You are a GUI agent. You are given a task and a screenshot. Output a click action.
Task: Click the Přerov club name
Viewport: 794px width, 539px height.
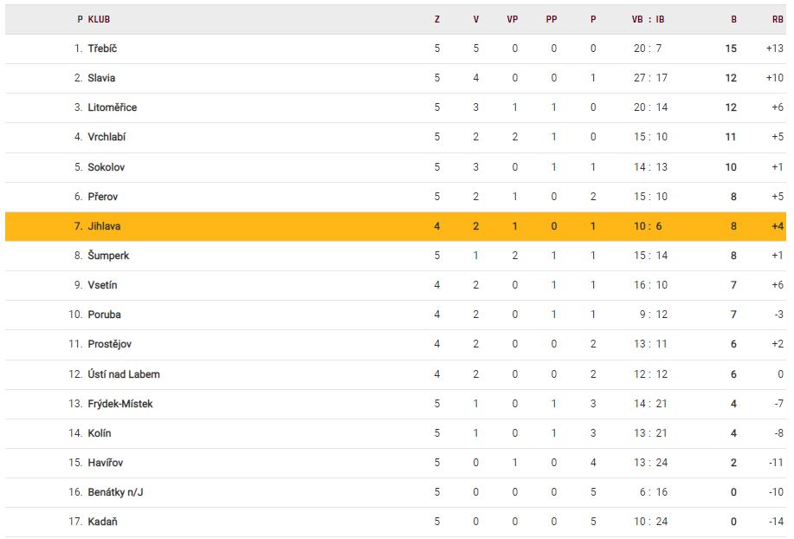(102, 197)
